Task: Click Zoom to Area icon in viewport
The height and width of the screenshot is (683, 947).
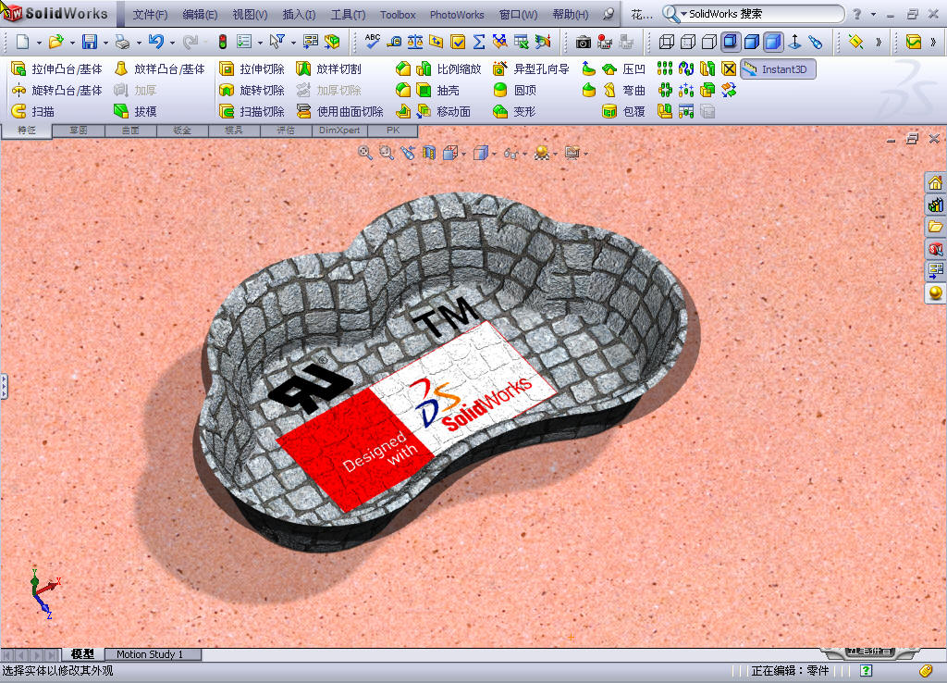Action: pos(387,153)
